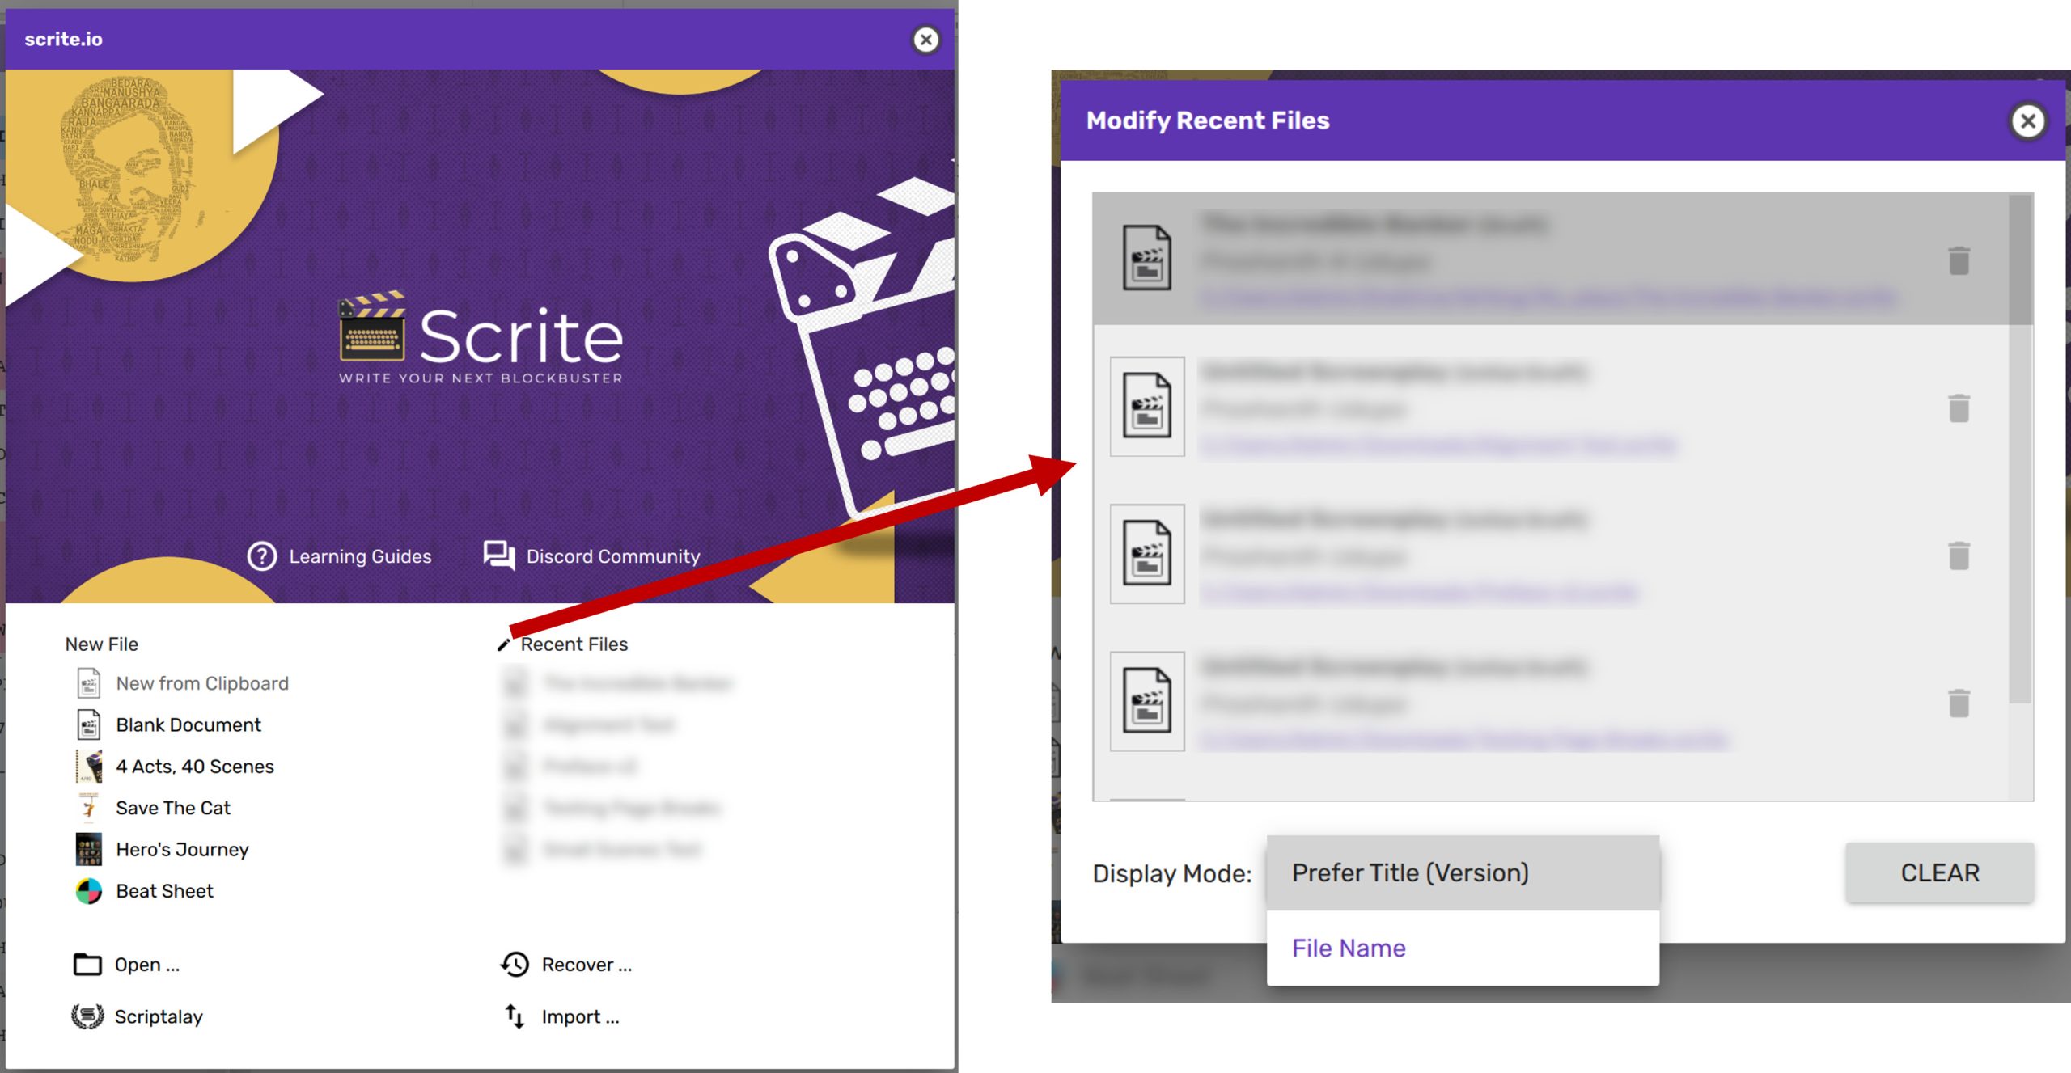Select the second screenplay file icon in list
Viewport: 2071px width, 1073px height.
click(1147, 406)
